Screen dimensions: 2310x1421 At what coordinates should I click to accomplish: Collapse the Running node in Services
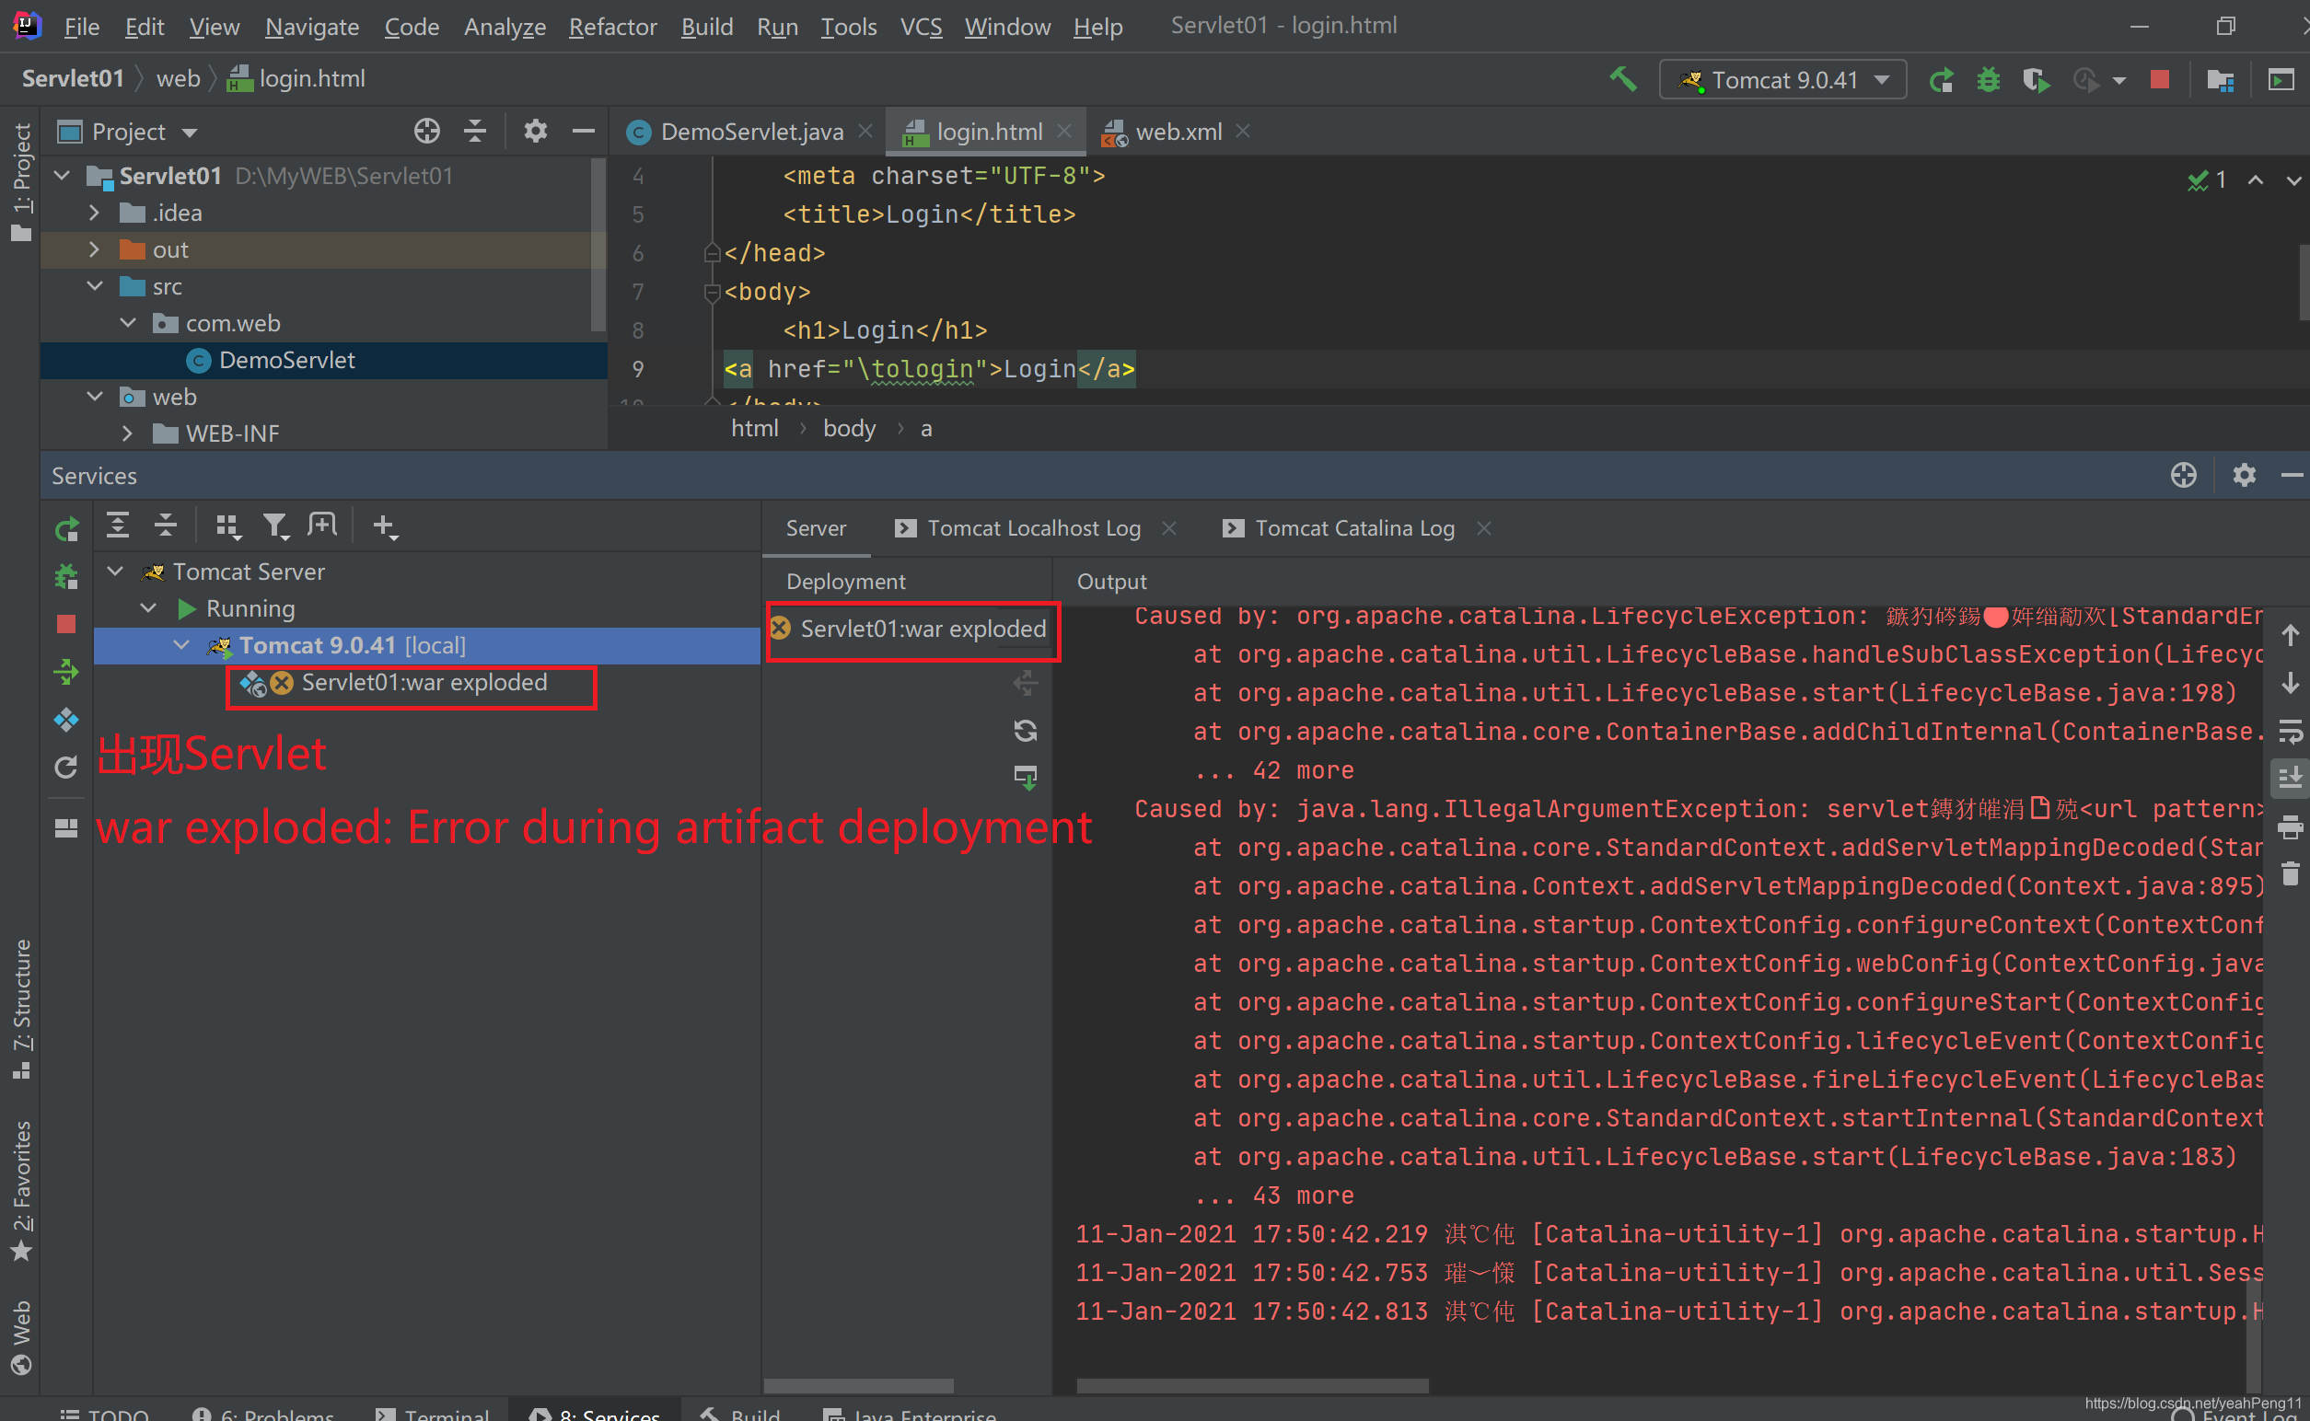click(148, 608)
